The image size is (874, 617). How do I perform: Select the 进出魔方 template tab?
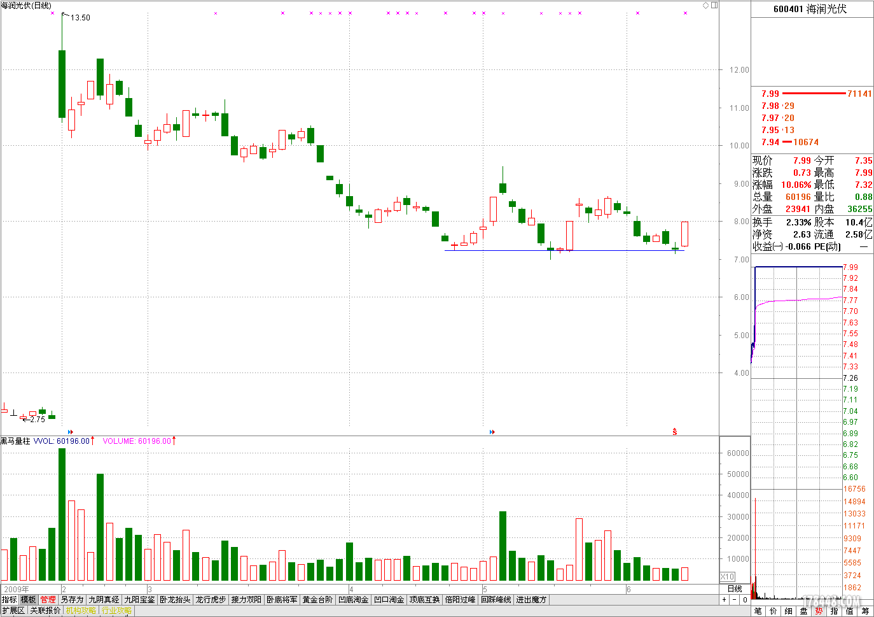531,600
